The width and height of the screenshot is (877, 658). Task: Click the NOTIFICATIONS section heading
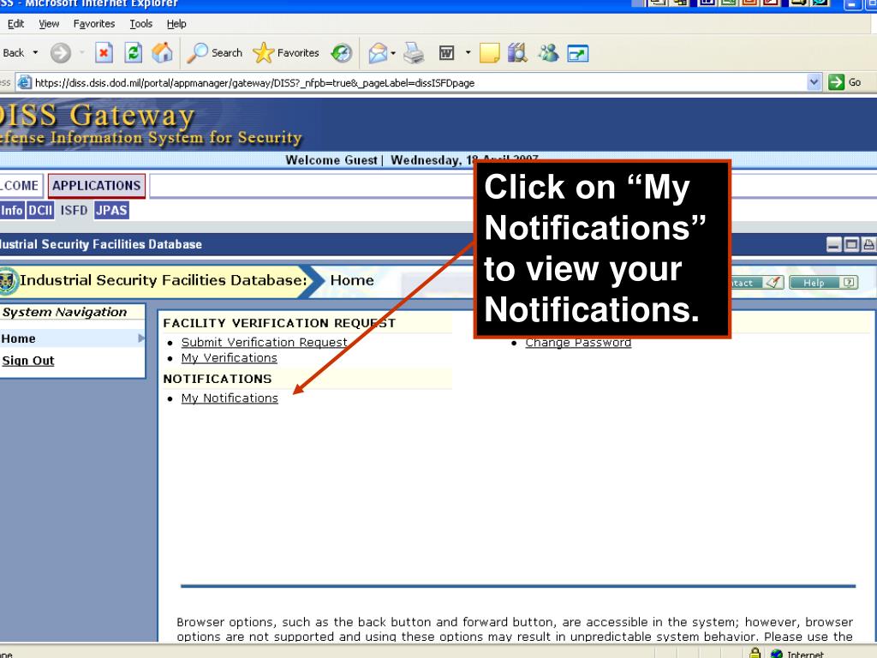tap(218, 379)
